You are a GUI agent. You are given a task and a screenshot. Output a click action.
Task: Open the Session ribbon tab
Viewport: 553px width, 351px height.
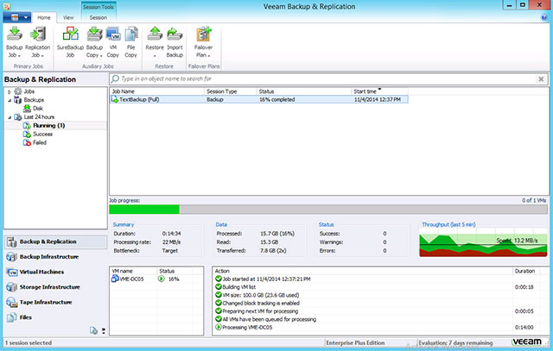click(x=99, y=17)
